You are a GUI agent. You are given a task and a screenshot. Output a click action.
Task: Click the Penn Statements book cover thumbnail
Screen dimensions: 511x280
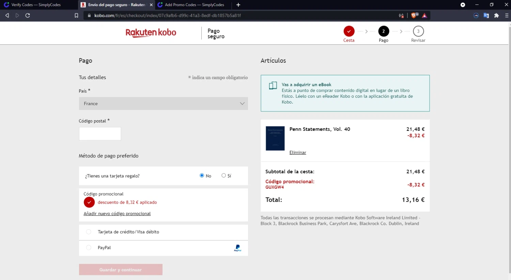point(275,138)
